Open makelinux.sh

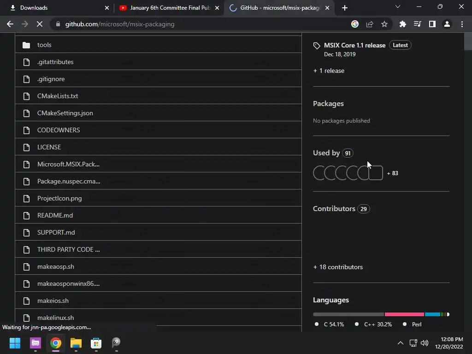tap(56, 318)
